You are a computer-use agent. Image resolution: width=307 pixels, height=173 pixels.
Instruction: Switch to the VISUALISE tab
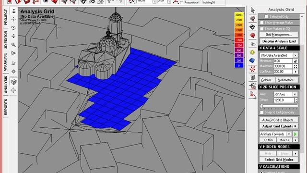tap(5, 62)
